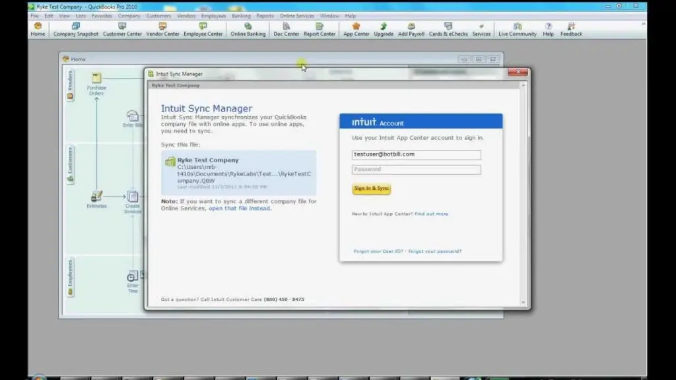Click Enter Bills icon in Home window
676x380 pixels.
[133, 119]
